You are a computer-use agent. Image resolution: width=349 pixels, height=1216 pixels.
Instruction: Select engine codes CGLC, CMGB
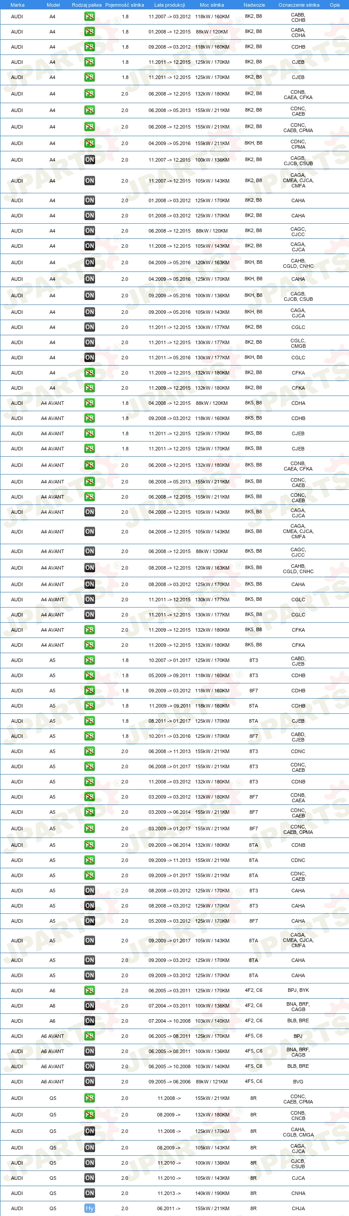point(298,343)
